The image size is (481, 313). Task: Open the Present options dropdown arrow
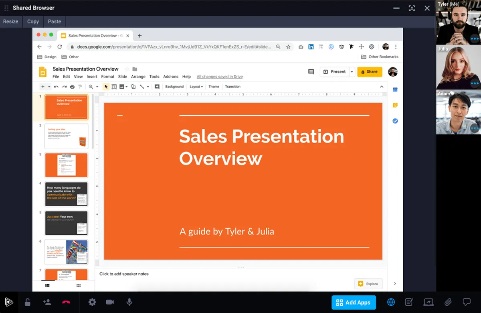click(x=352, y=72)
